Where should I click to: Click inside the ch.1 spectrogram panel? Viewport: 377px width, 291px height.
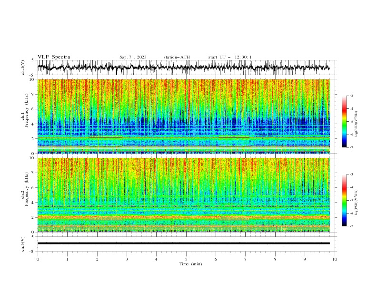click(x=183, y=116)
